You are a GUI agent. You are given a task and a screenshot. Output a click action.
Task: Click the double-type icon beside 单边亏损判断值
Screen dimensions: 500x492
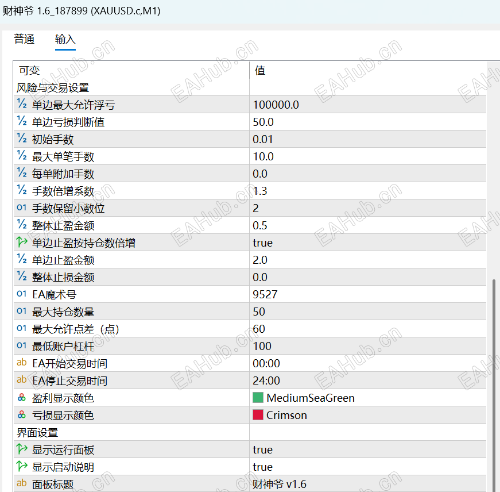22,121
